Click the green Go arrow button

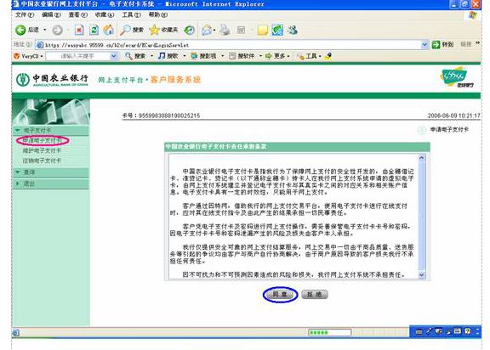(x=436, y=45)
